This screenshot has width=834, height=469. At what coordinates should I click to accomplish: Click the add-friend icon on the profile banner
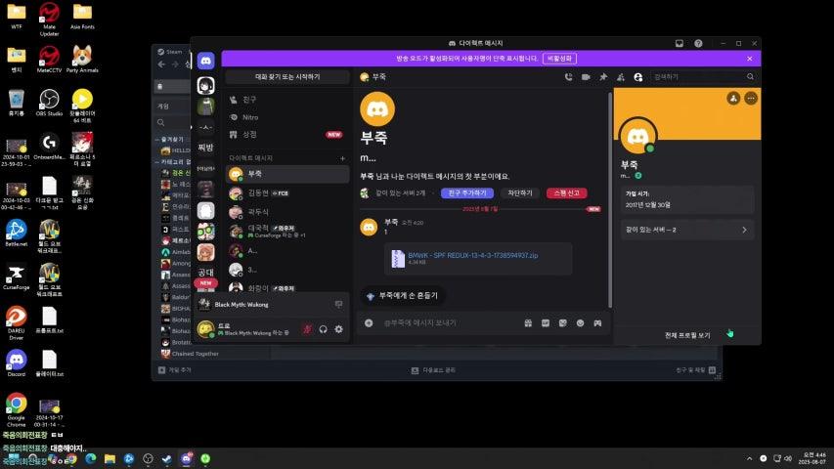pyautogui.click(x=733, y=99)
